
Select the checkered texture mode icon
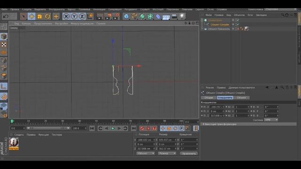(4, 45)
